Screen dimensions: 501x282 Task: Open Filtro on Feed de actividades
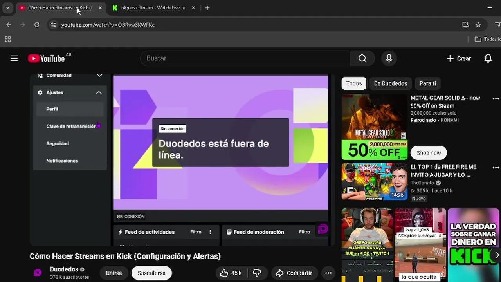(x=196, y=232)
